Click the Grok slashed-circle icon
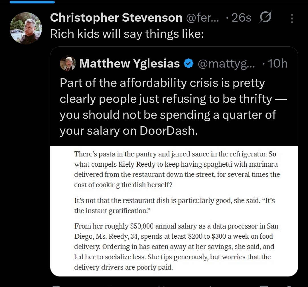308x287 pixels. pyautogui.click(x=265, y=18)
